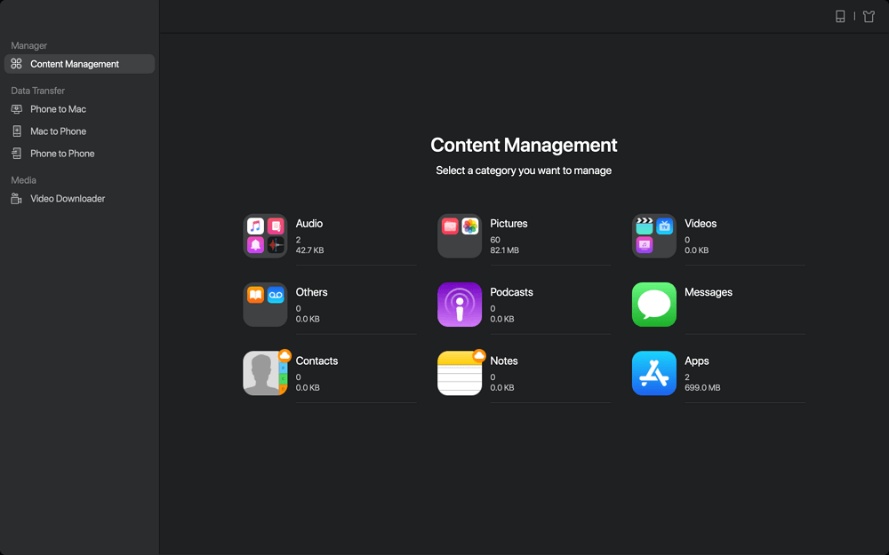Click the Audio category label
Viewport: 889px width, 555px height.
pyautogui.click(x=309, y=224)
